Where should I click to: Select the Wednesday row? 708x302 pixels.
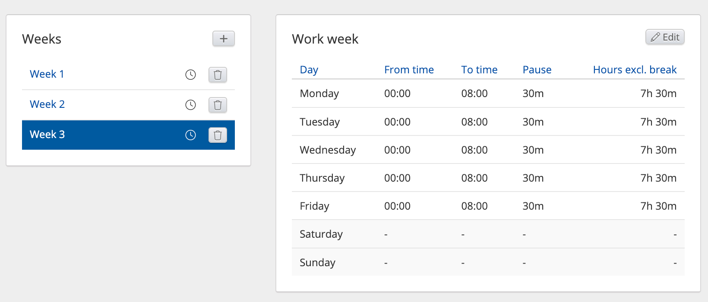[488, 150]
